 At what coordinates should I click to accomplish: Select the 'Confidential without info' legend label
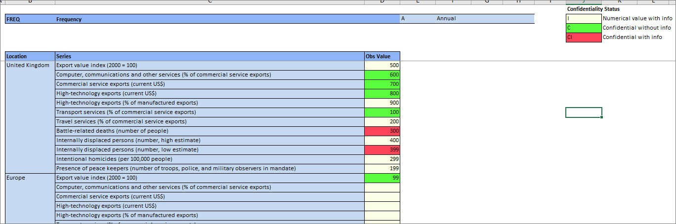tap(636, 28)
